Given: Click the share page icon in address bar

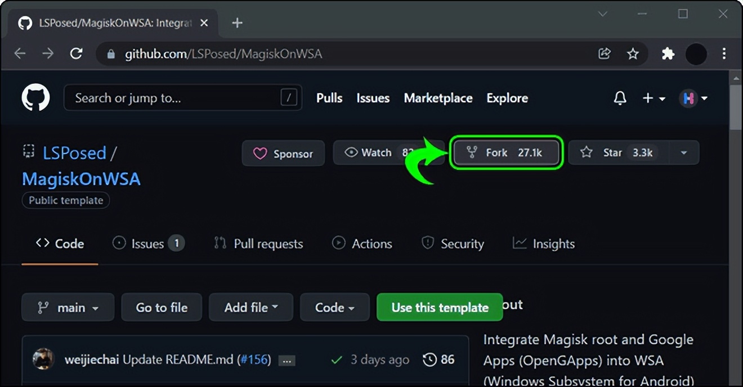Looking at the screenshot, I should click(605, 54).
